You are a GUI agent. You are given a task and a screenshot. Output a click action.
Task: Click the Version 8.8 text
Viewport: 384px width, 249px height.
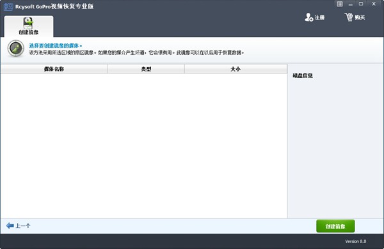tap(356, 241)
